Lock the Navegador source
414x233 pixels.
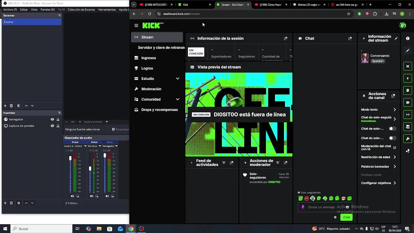58,119
